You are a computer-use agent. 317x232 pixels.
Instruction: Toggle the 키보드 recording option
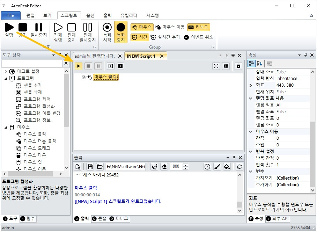point(199,27)
